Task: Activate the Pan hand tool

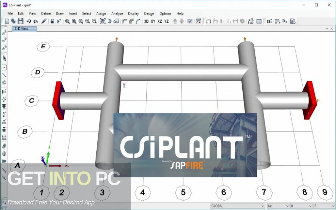Action: (103, 21)
